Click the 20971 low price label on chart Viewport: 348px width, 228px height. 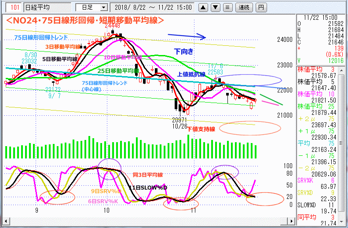(x=180, y=119)
